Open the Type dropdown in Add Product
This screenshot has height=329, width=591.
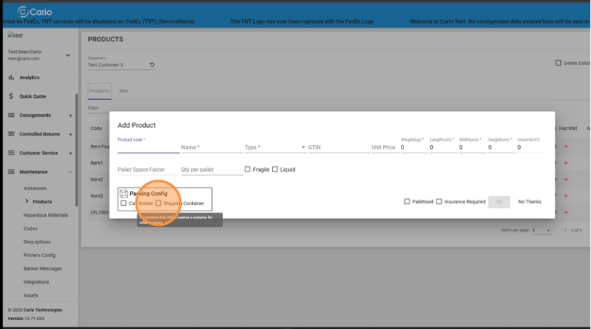coord(303,148)
